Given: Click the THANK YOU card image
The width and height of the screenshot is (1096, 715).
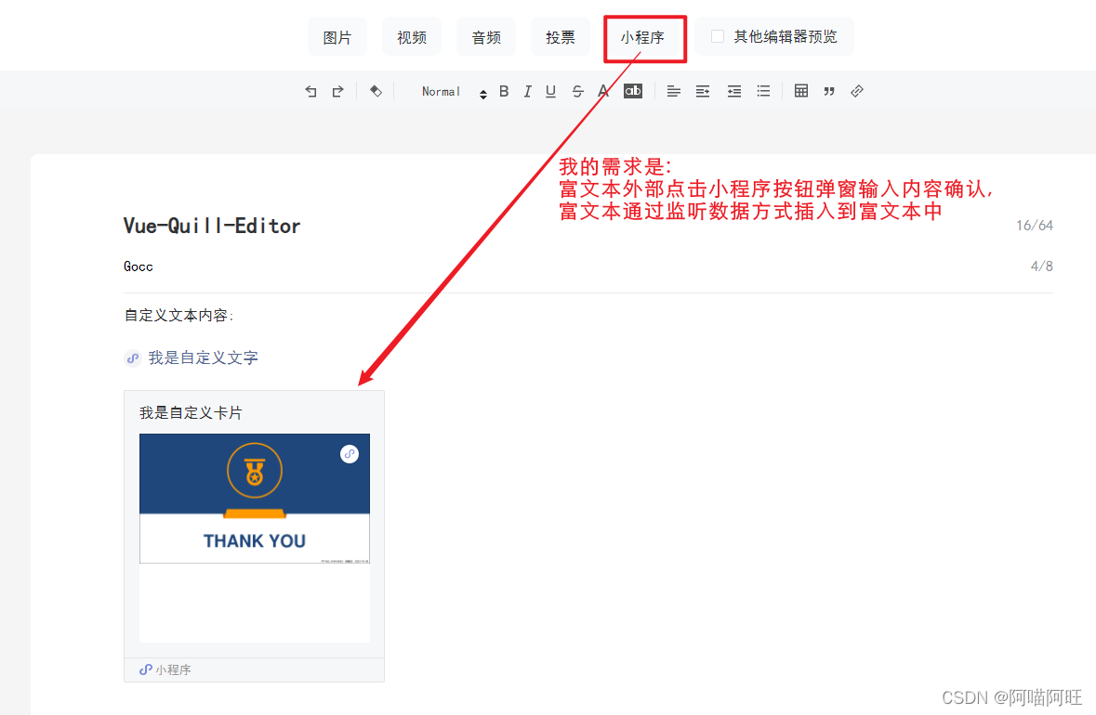Looking at the screenshot, I should click(255, 499).
